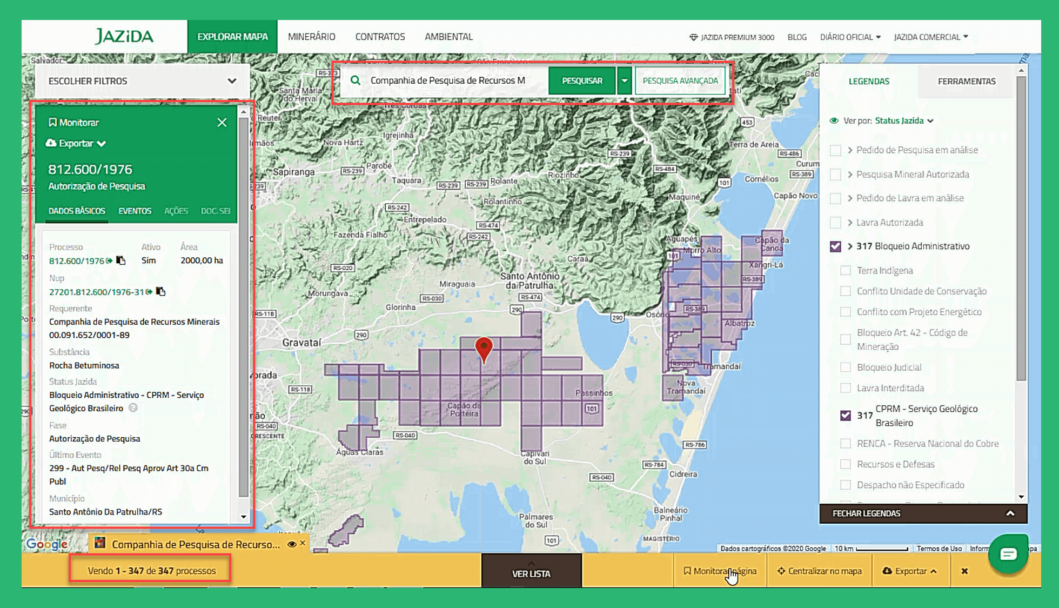
Task: Check Bloqueio Judicial checkbox
Action: pyautogui.click(x=846, y=368)
